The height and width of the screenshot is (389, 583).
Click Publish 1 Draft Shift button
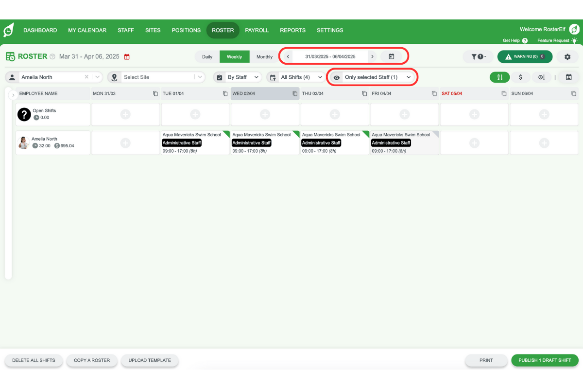pos(545,360)
